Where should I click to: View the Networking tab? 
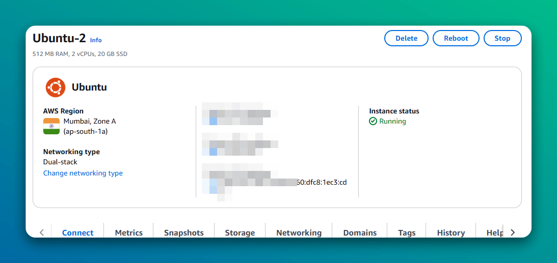[x=299, y=232]
